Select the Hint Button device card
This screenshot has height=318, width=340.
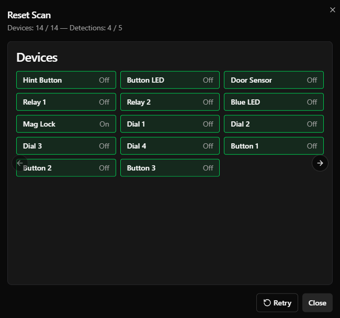point(66,80)
